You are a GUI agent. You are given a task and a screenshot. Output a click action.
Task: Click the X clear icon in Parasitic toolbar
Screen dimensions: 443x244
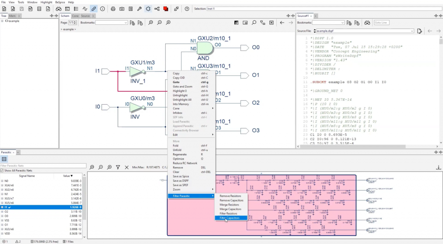(x=127, y=167)
